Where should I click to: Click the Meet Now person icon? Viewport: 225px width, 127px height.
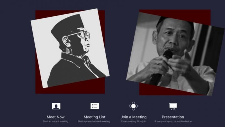coord(56,106)
